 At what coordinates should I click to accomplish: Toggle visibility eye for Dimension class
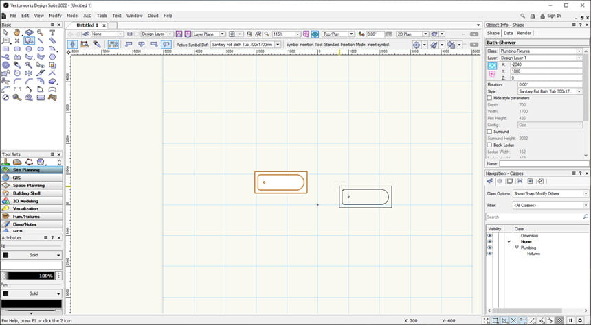489,236
